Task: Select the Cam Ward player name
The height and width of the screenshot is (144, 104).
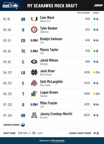Action: point(47,17)
